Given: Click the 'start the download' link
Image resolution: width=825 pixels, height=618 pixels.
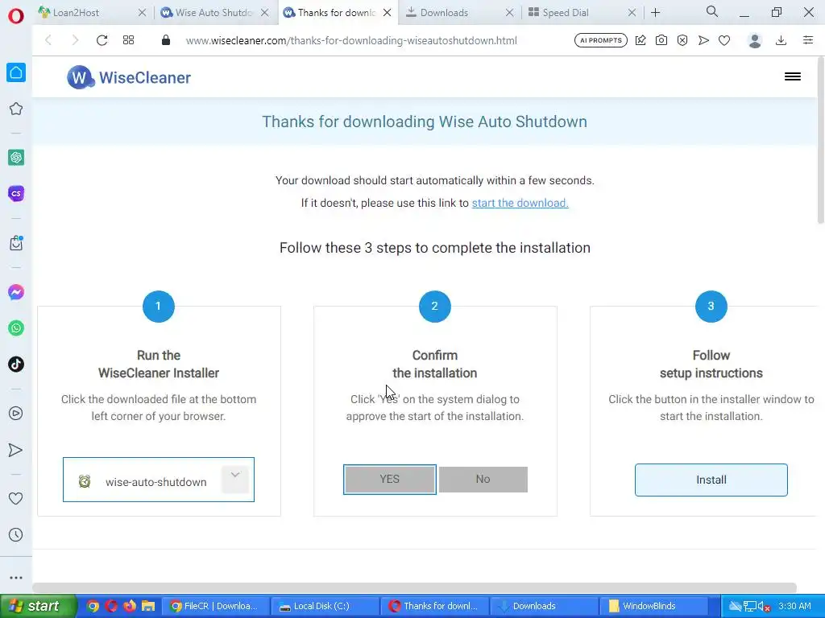Looking at the screenshot, I should tap(520, 203).
